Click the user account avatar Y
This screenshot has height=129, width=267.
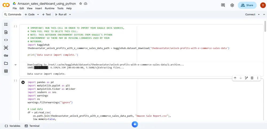click(x=263, y=5)
